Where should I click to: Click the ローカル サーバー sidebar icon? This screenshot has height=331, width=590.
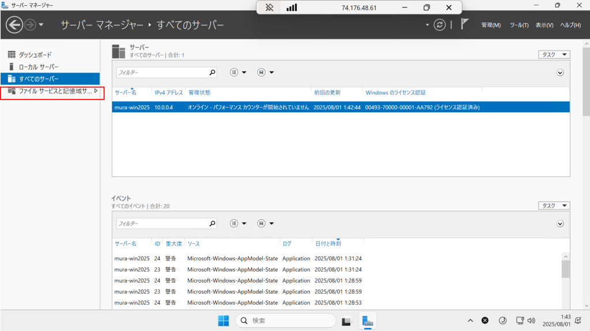pos(12,67)
